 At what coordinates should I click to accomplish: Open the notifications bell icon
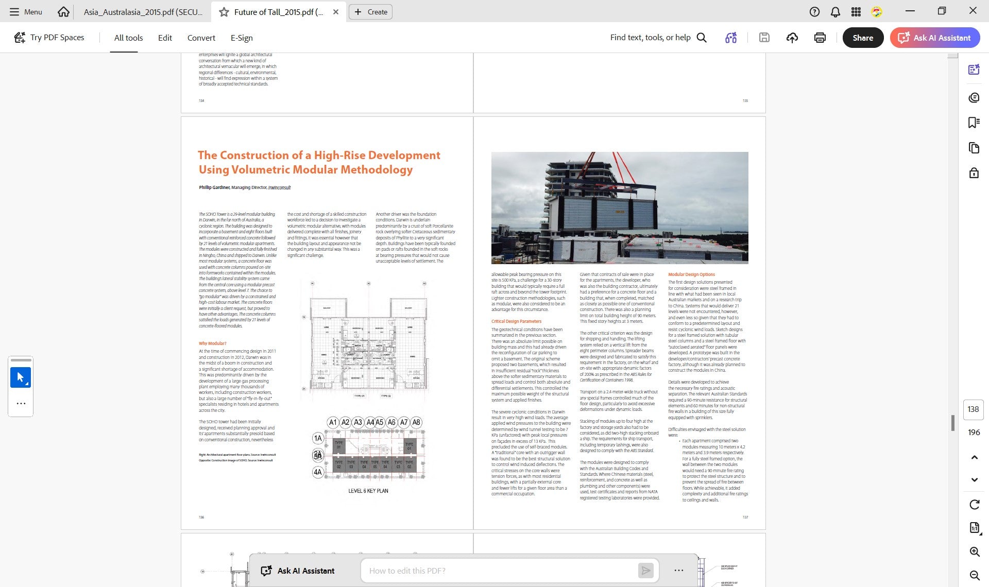(x=835, y=12)
